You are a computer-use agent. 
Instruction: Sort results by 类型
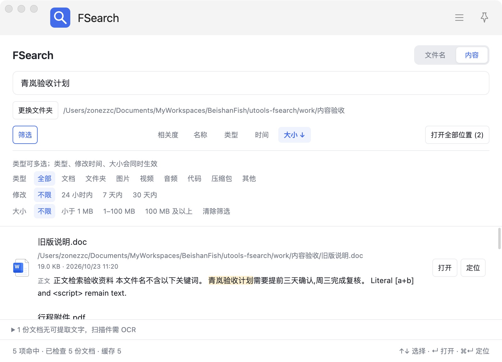pyautogui.click(x=231, y=135)
